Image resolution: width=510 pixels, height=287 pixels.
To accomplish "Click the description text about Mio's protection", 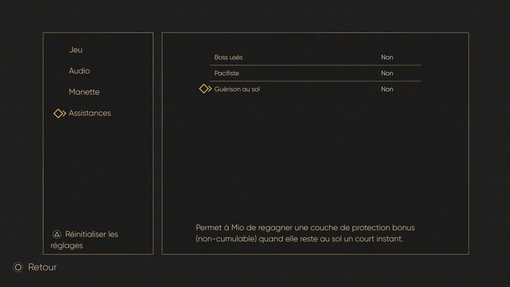I will coord(305,228).
